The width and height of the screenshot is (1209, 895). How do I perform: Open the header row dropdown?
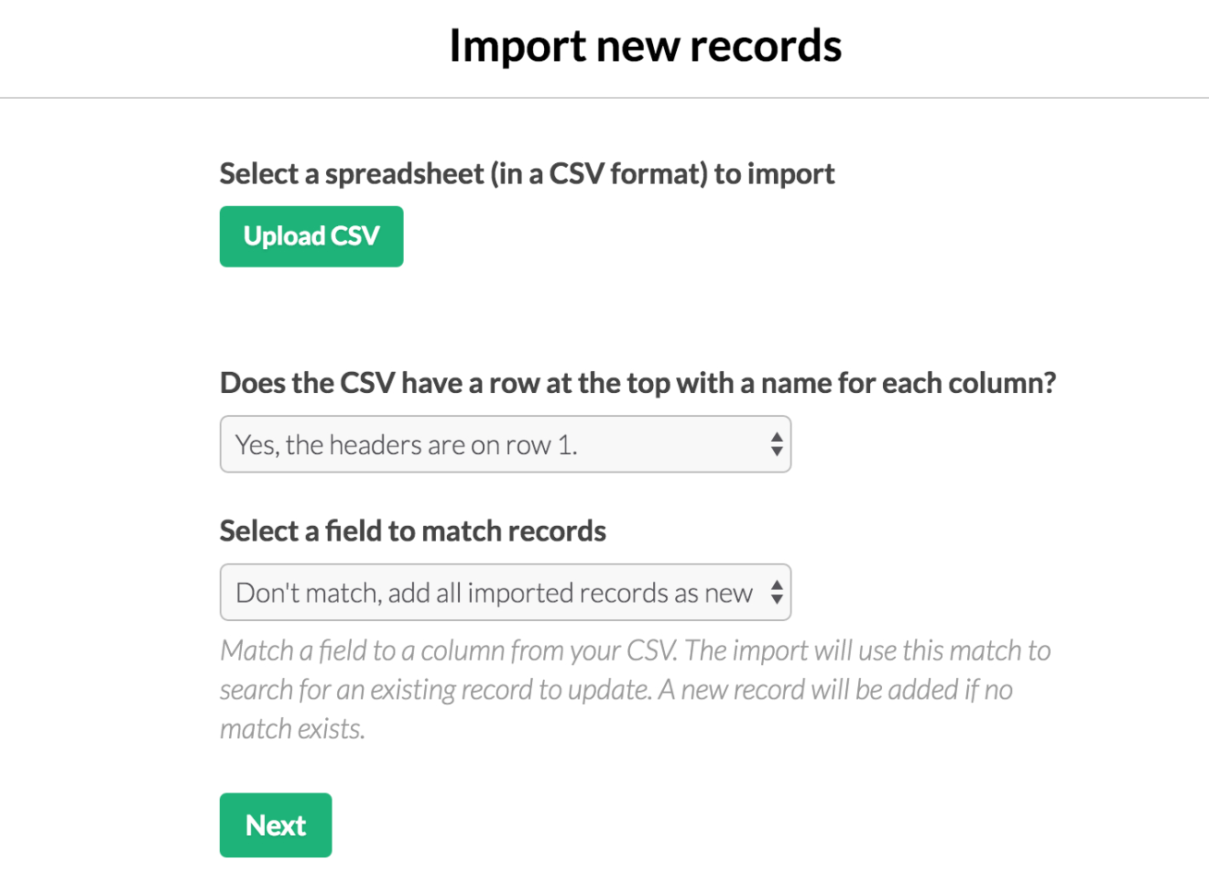point(505,445)
